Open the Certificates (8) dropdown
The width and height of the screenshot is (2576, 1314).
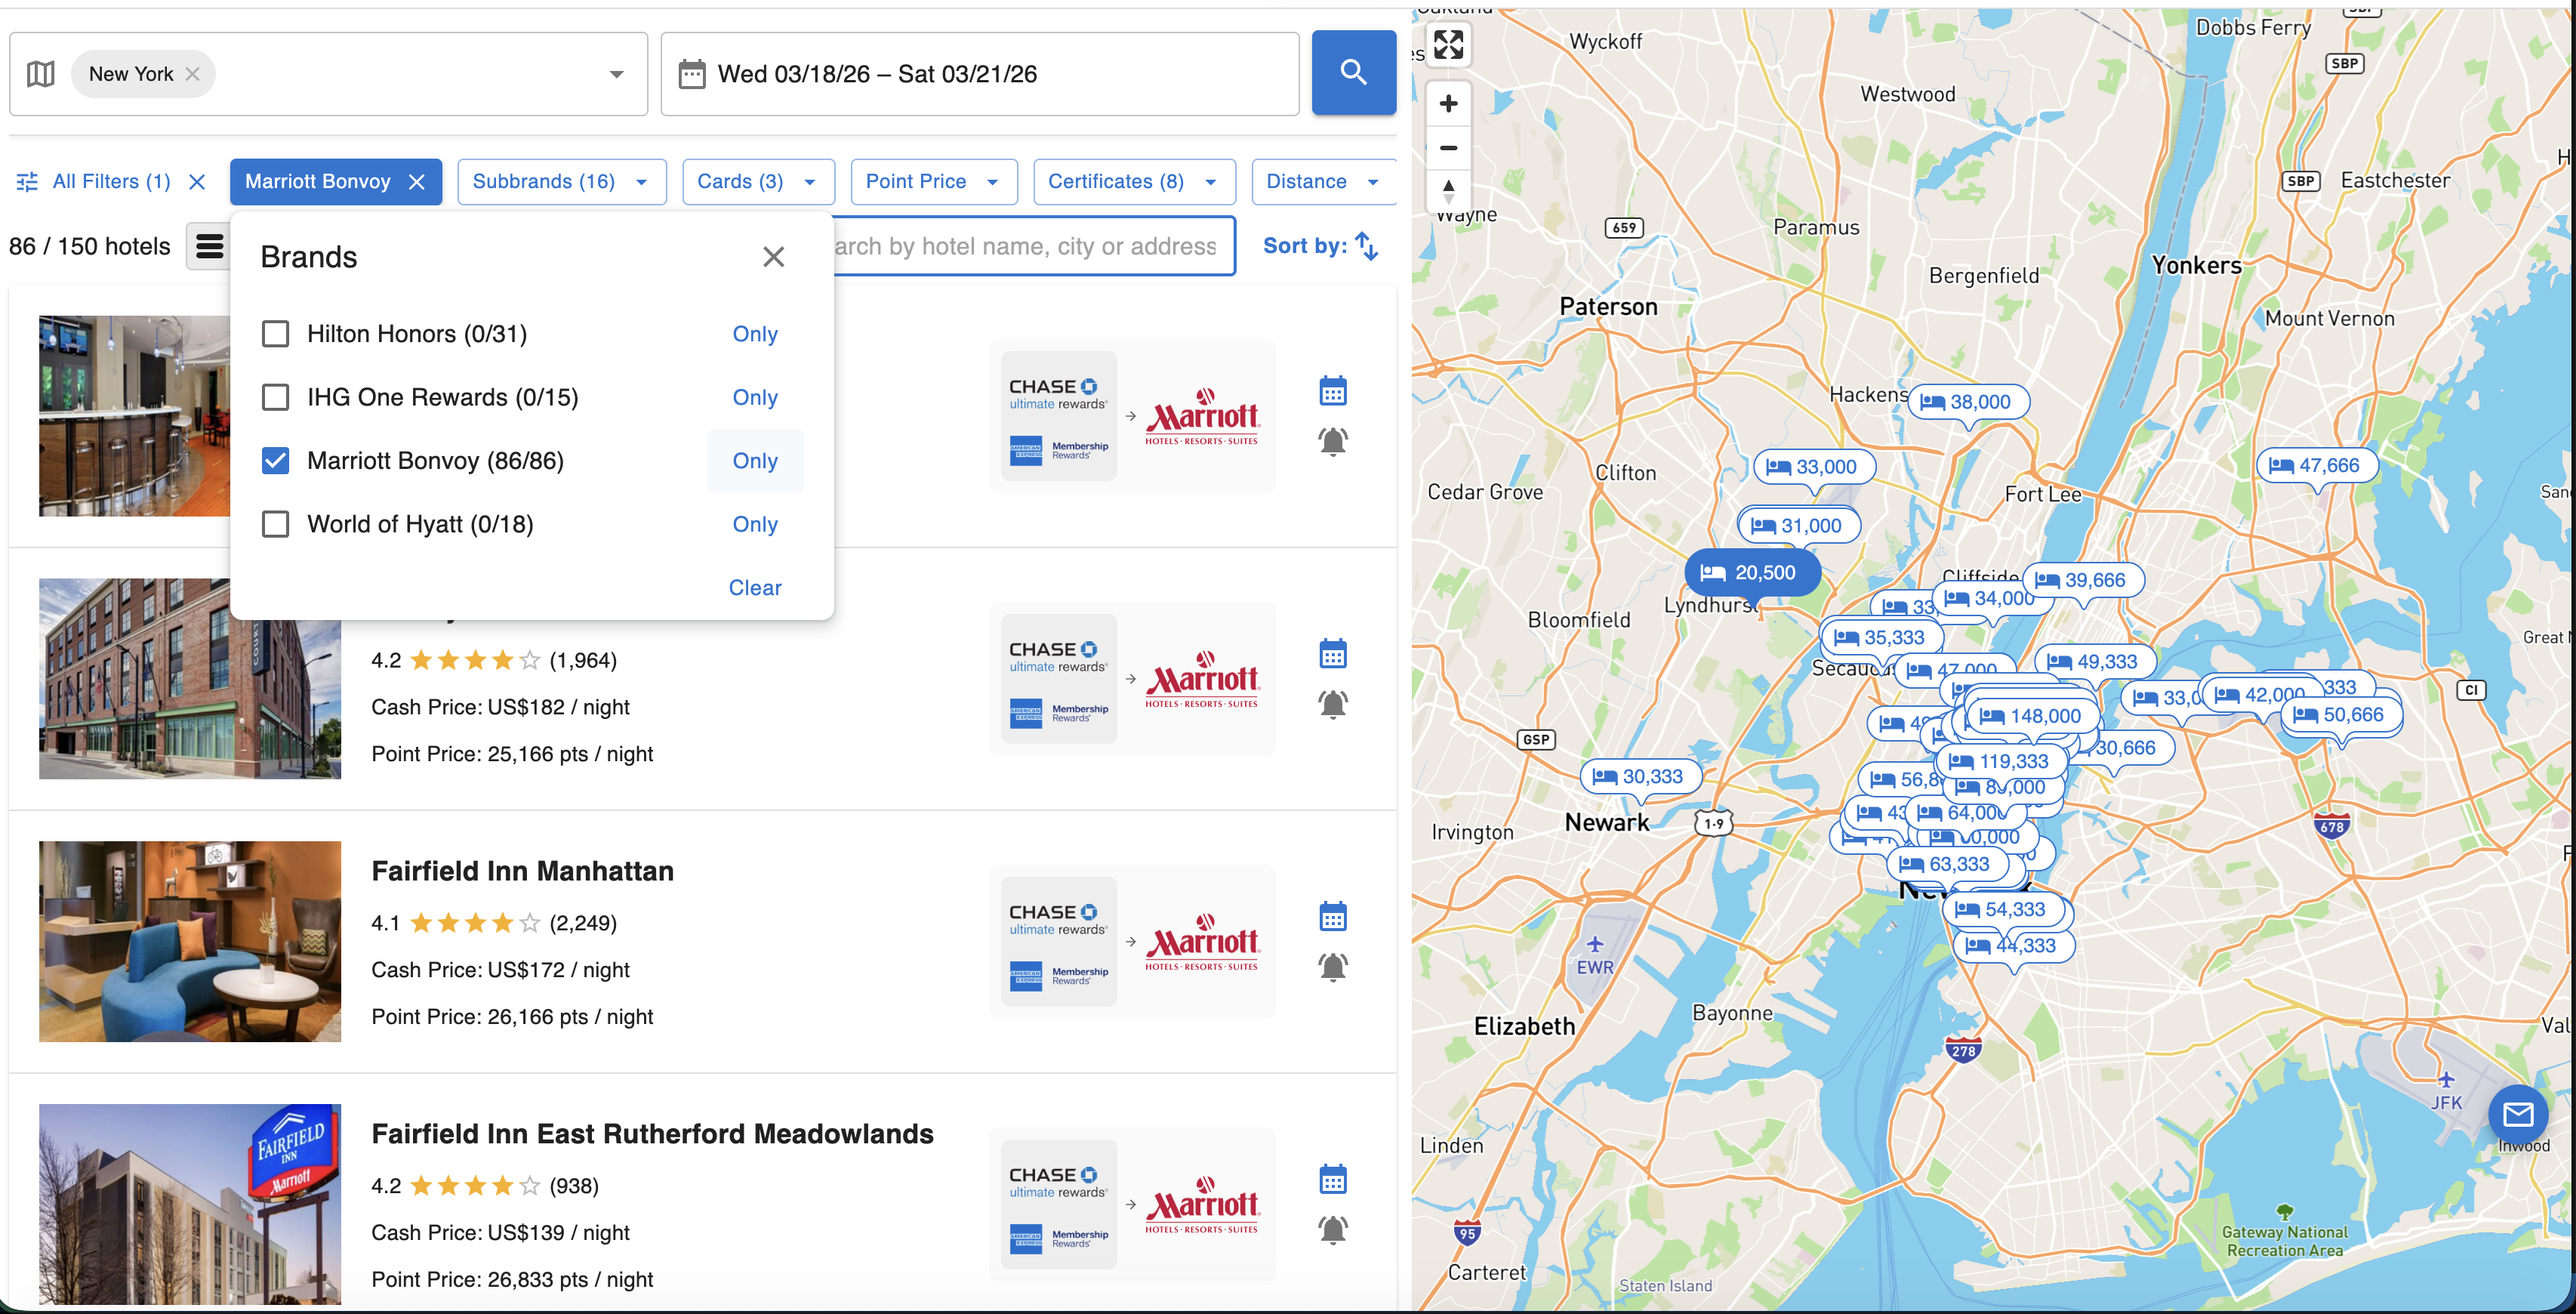pos(1134,181)
